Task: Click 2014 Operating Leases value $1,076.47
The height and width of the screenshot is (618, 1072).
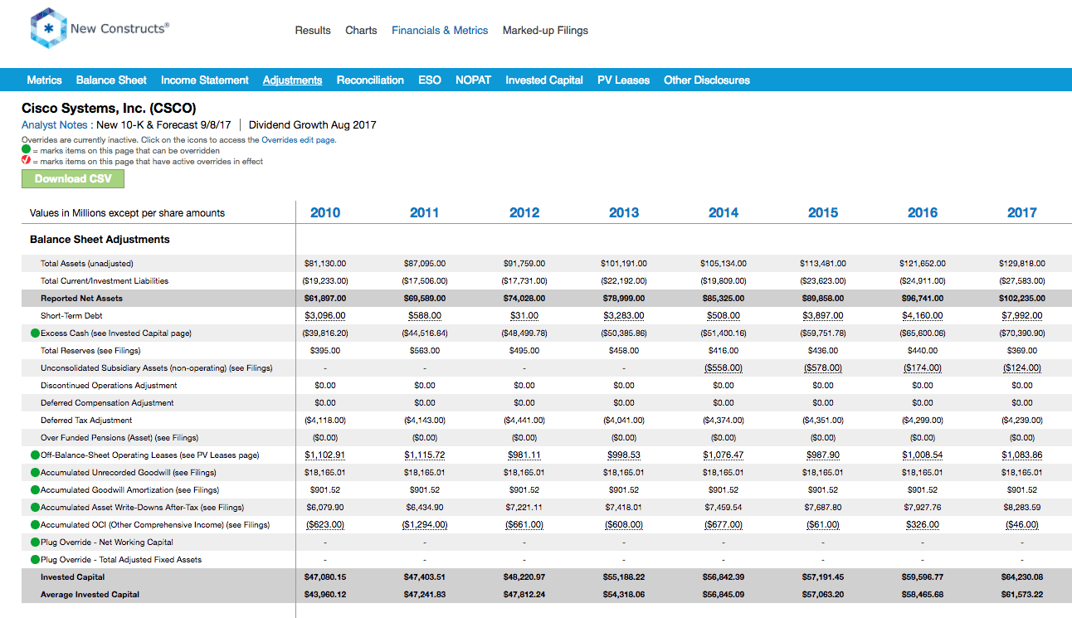Action: pos(724,455)
